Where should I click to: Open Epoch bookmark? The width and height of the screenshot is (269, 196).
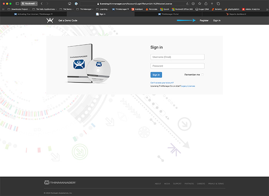click(x=164, y=9)
